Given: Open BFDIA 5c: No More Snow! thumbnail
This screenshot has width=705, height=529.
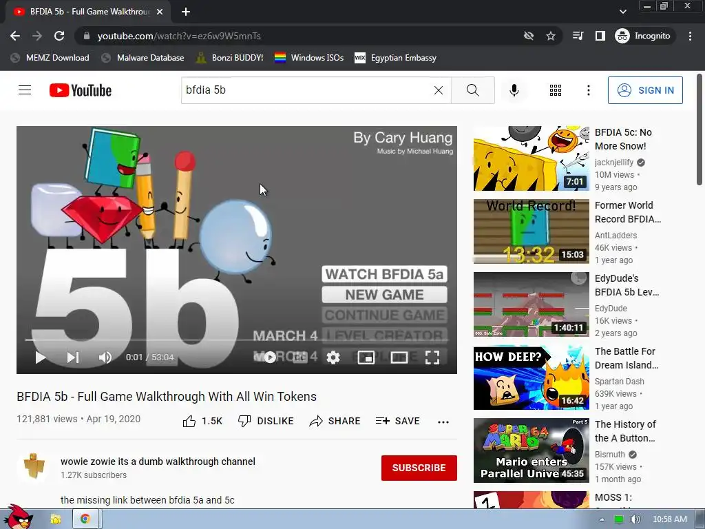Looking at the screenshot, I should [531, 158].
